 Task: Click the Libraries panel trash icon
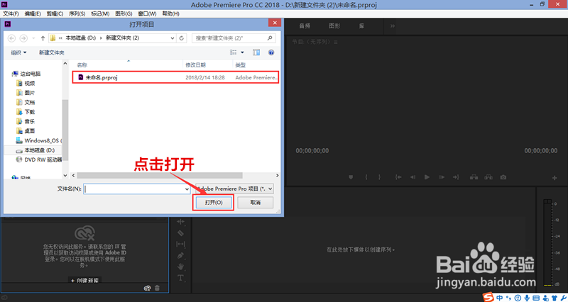157,289
